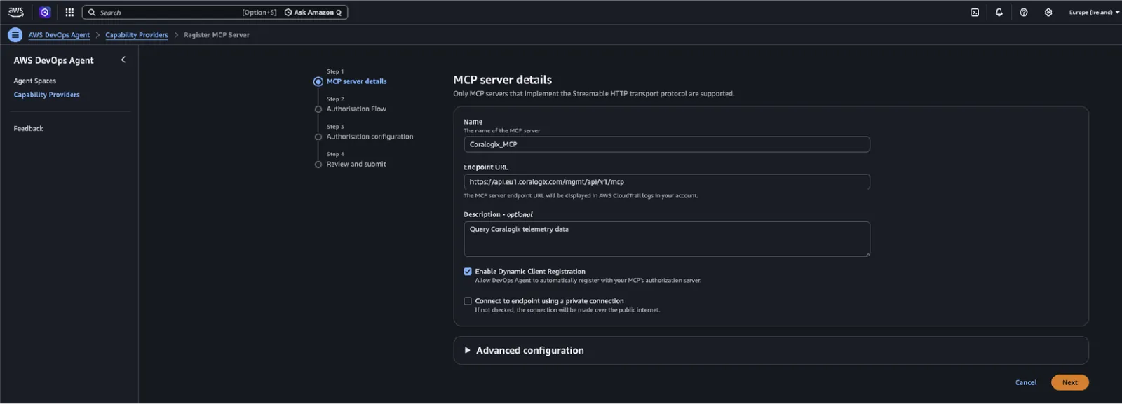Select the MCP server details step
This screenshot has height=404, width=1122.
coord(356,81)
